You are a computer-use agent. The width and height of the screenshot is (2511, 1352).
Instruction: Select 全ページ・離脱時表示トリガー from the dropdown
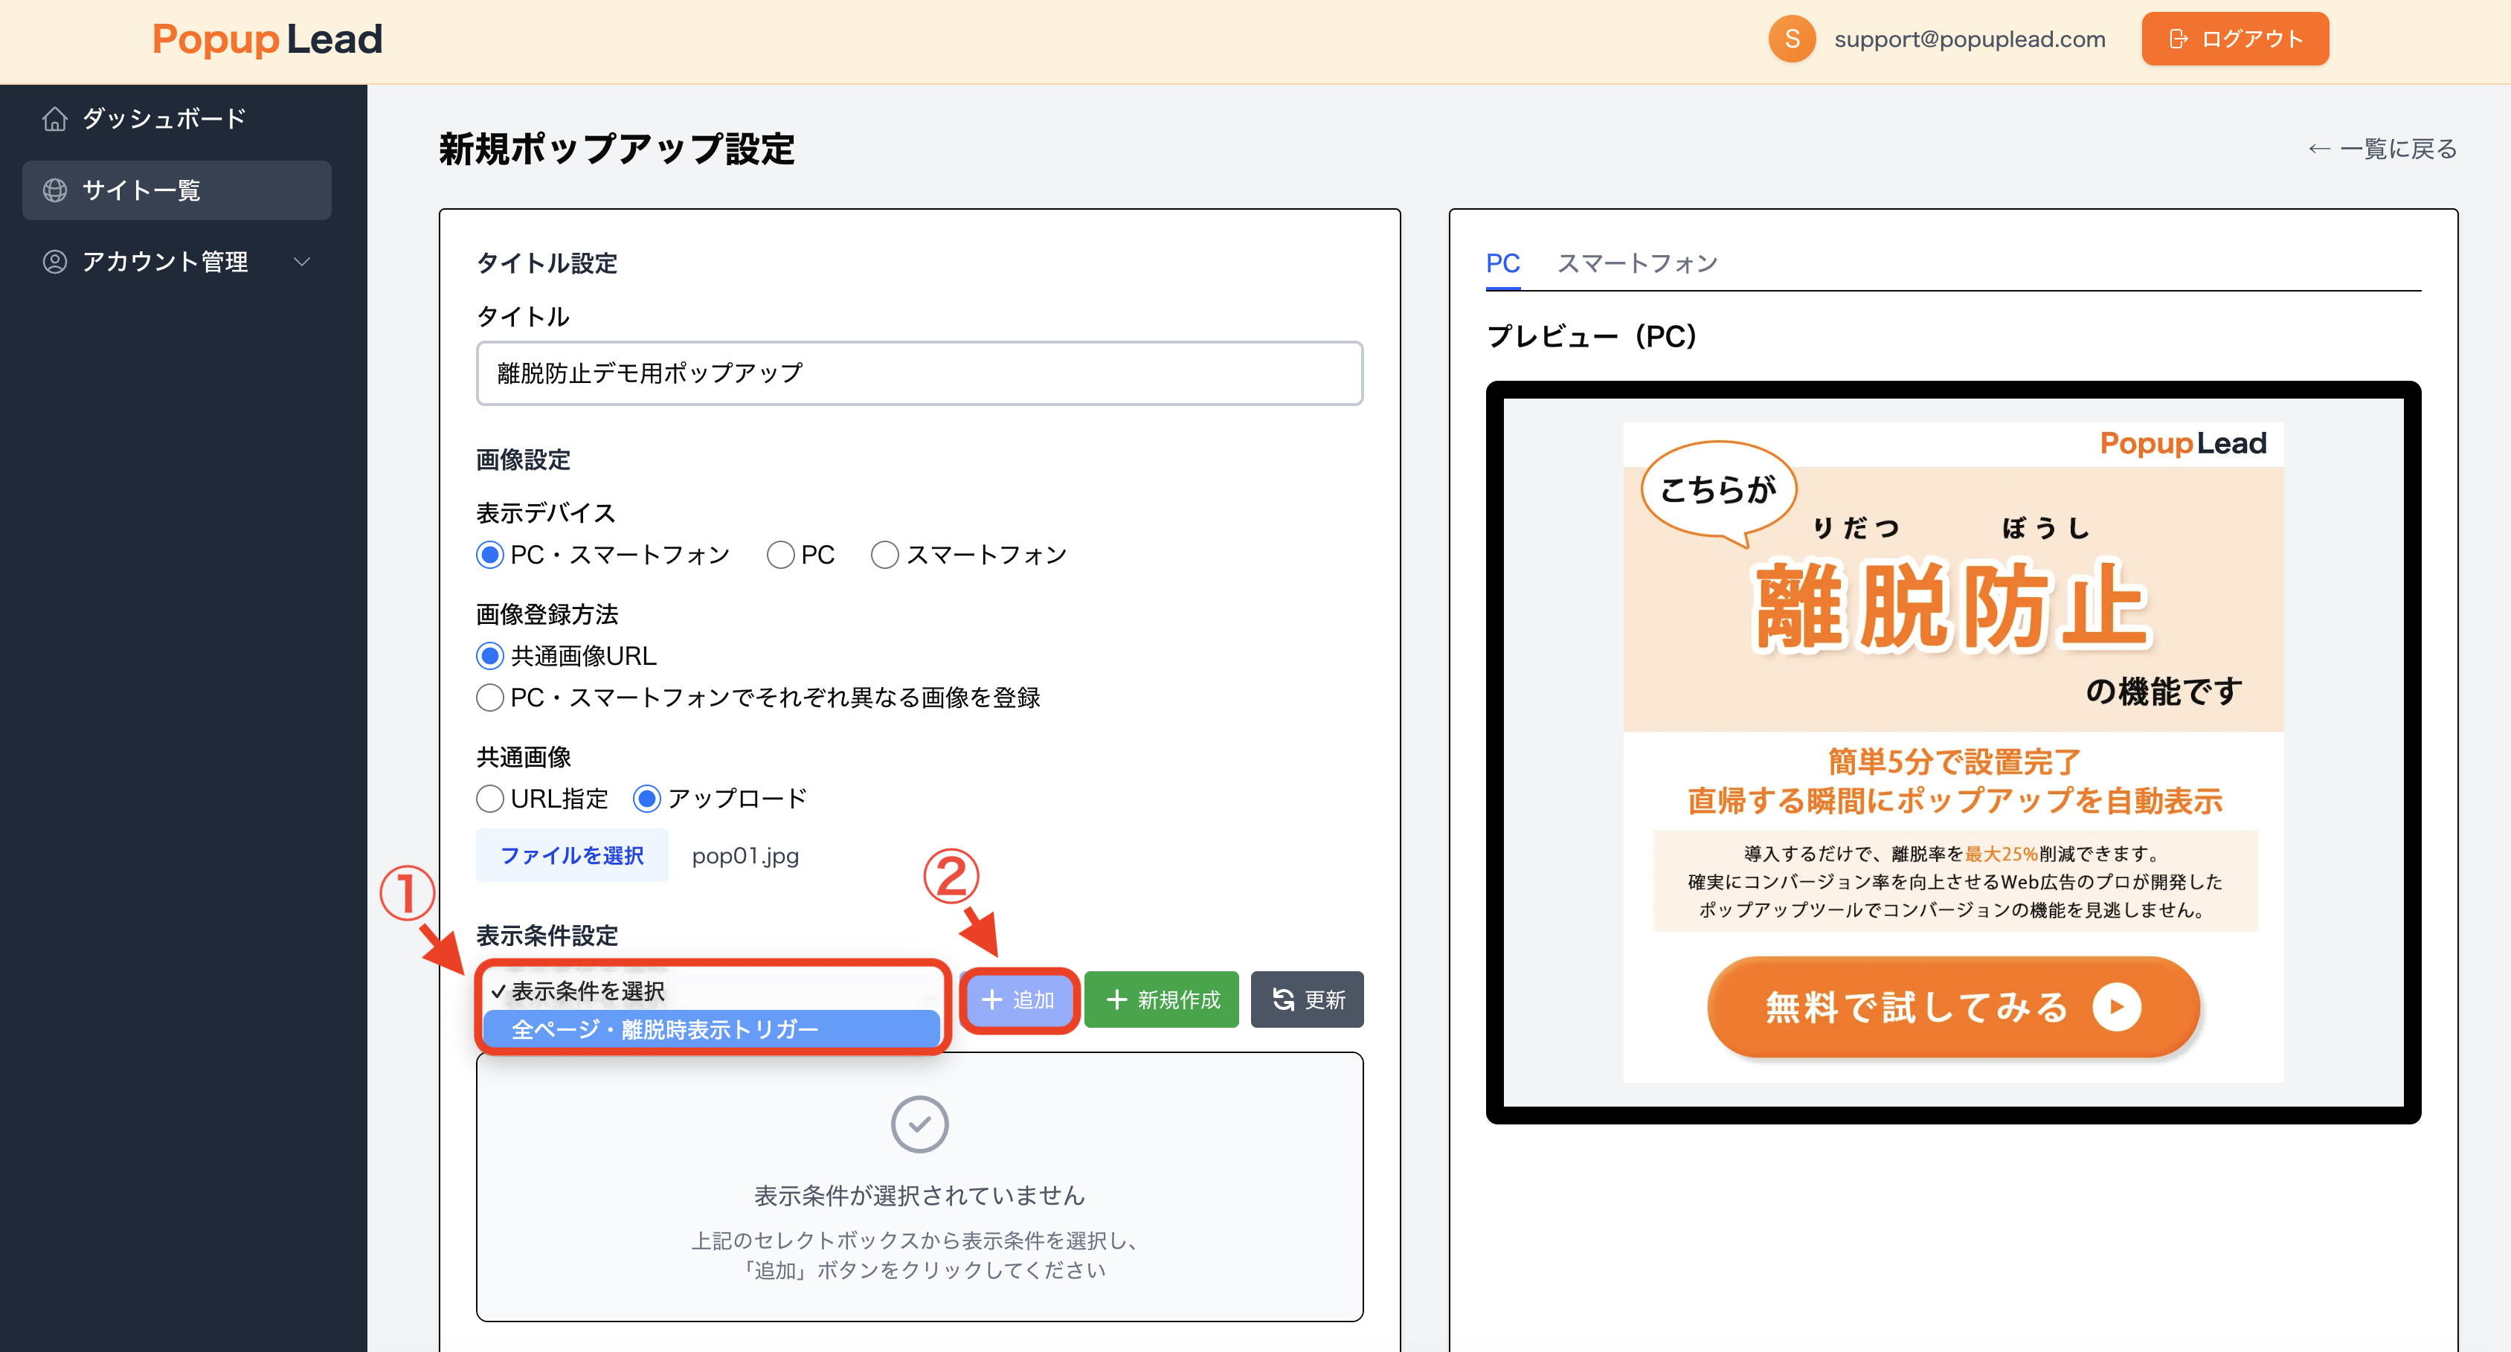(x=666, y=1029)
